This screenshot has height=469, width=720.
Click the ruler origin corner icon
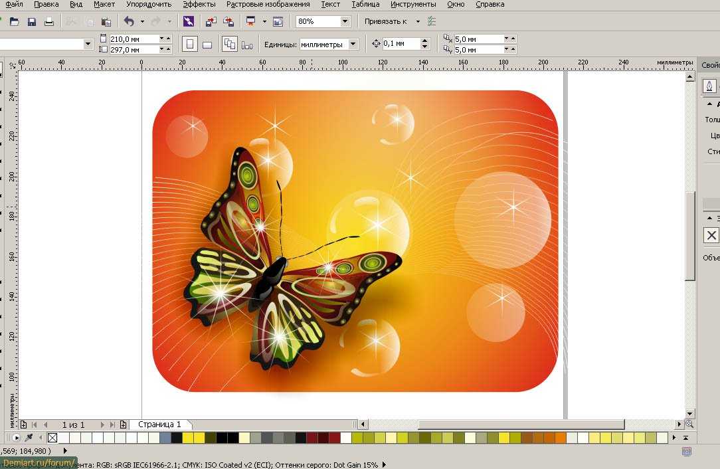[13, 65]
